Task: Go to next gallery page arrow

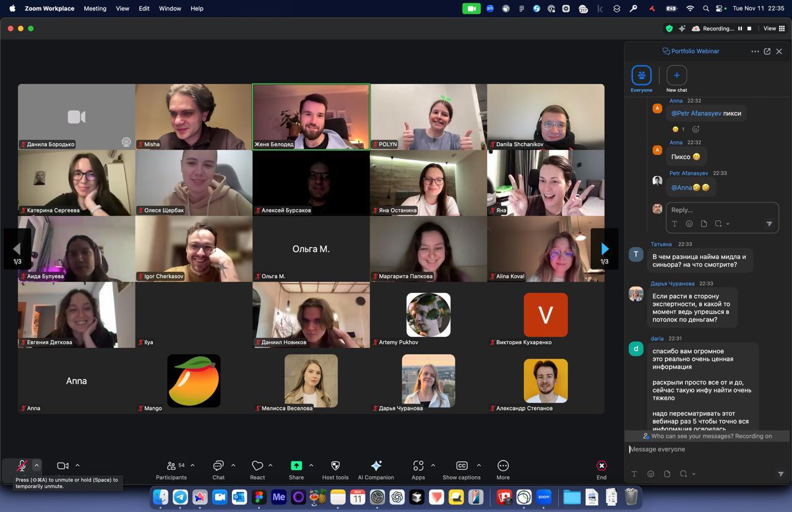Action: coord(605,249)
